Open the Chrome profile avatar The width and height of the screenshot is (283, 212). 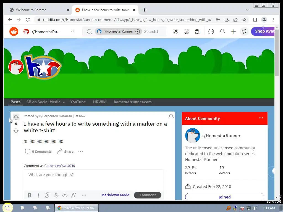tap(264, 20)
